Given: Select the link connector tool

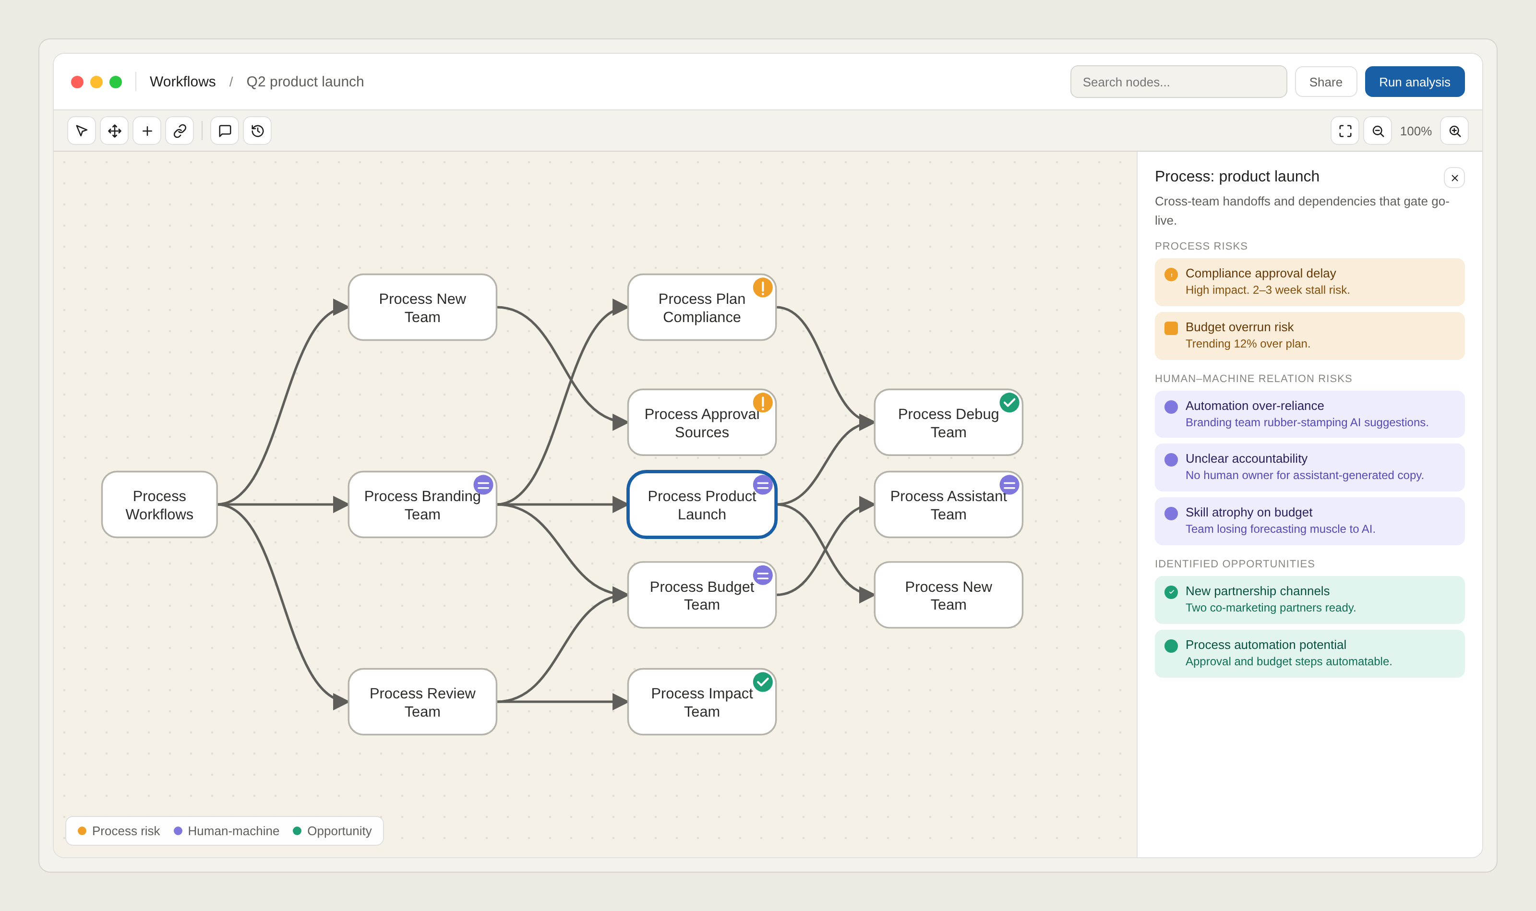Looking at the screenshot, I should 179,131.
